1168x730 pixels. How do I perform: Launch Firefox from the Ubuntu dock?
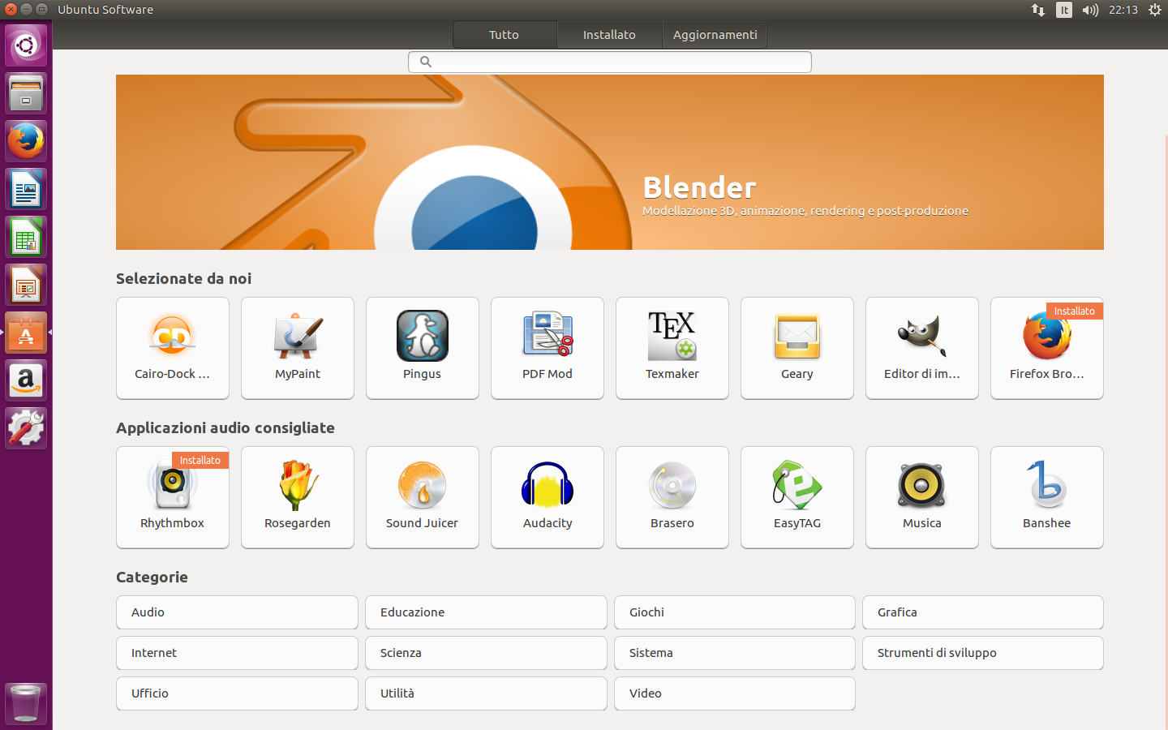pos(25,140)
